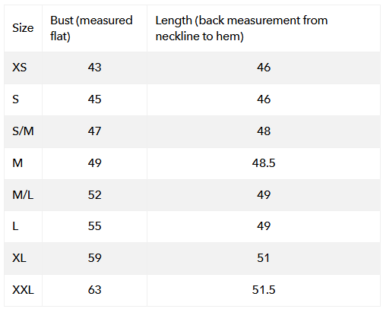Click the bust value 63
Viewport: 383px width, 309px height.
pyautogui.click(x=94, y=290)
